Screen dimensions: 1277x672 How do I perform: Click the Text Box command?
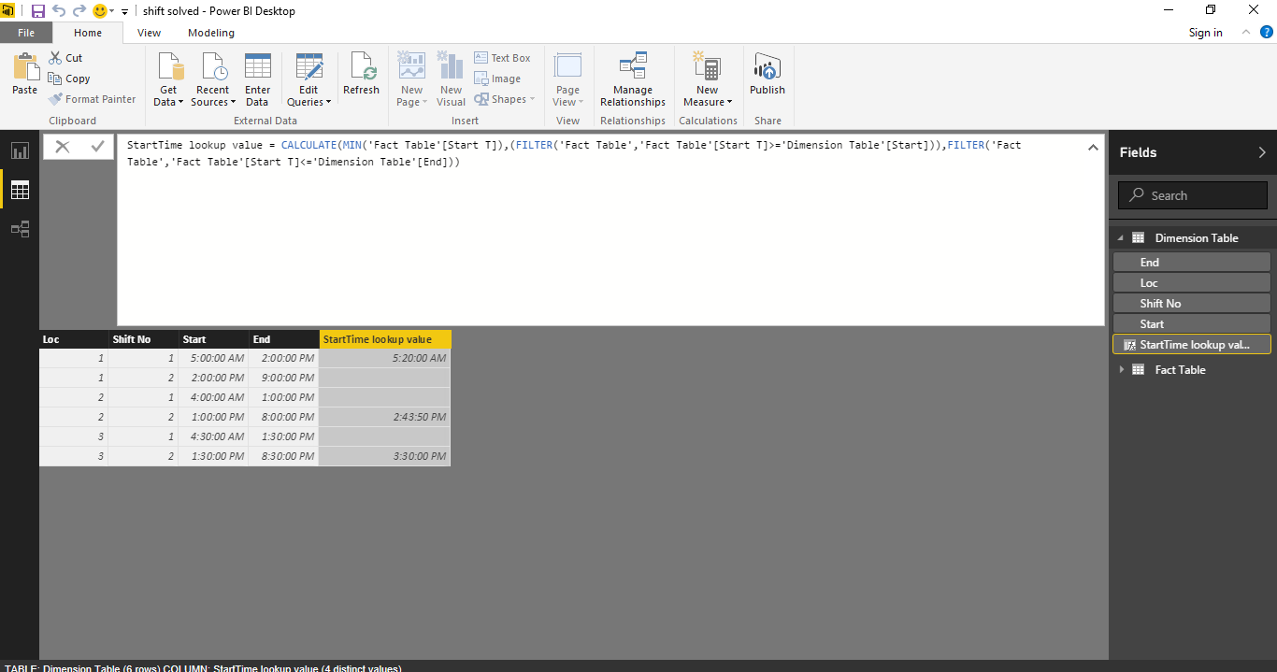click(502, 58)
